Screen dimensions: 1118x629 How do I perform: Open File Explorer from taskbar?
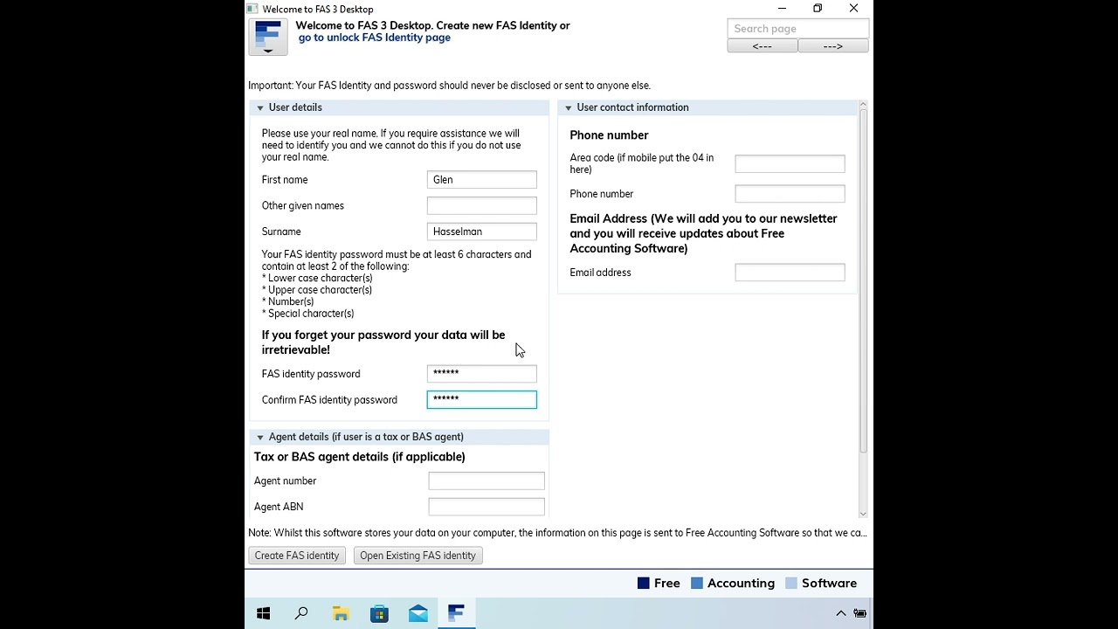pos(341,613)
